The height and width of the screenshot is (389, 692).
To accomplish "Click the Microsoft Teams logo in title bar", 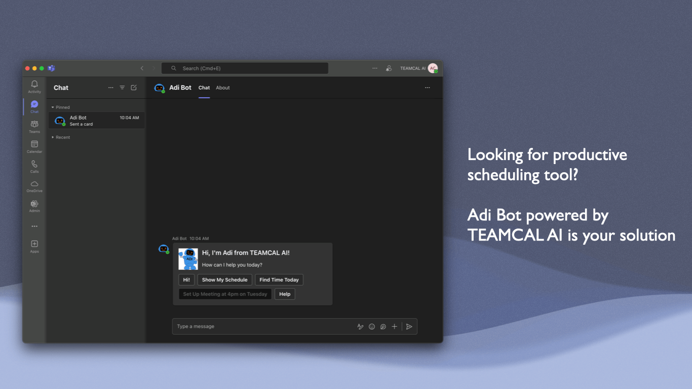I will [51, 68].
